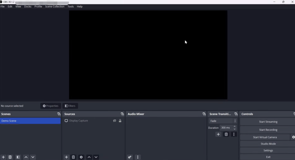This screenshot has height=160, width=295.
Task: Move scene up with arrow icon
Action: [x=26, y=157]
